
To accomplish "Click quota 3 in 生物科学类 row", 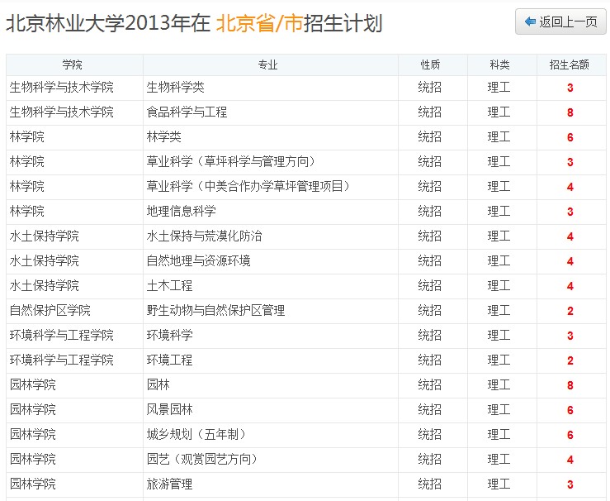I will pyautogui.click(x=570, y=88).
